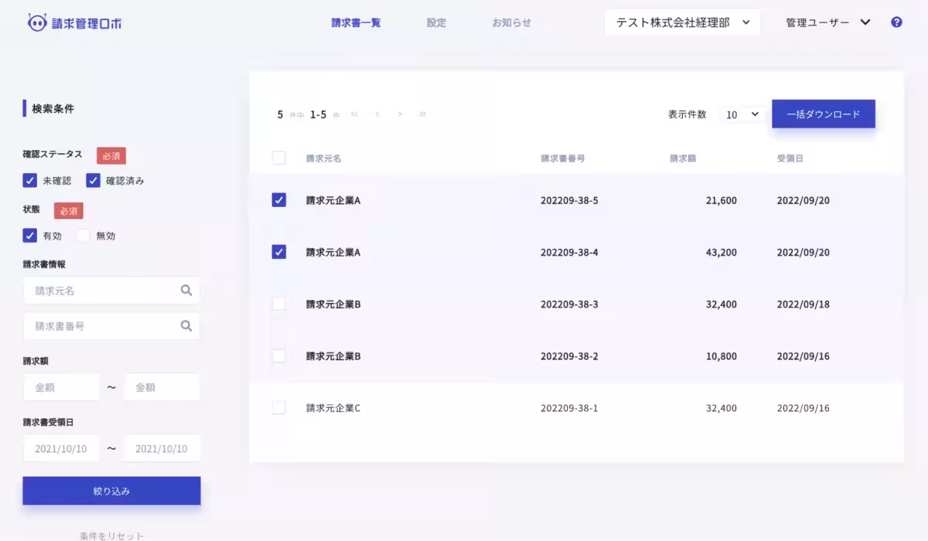Apply filters with the 絞り込み button
Viewport: 928px width, 541px height.
point(111,490)
